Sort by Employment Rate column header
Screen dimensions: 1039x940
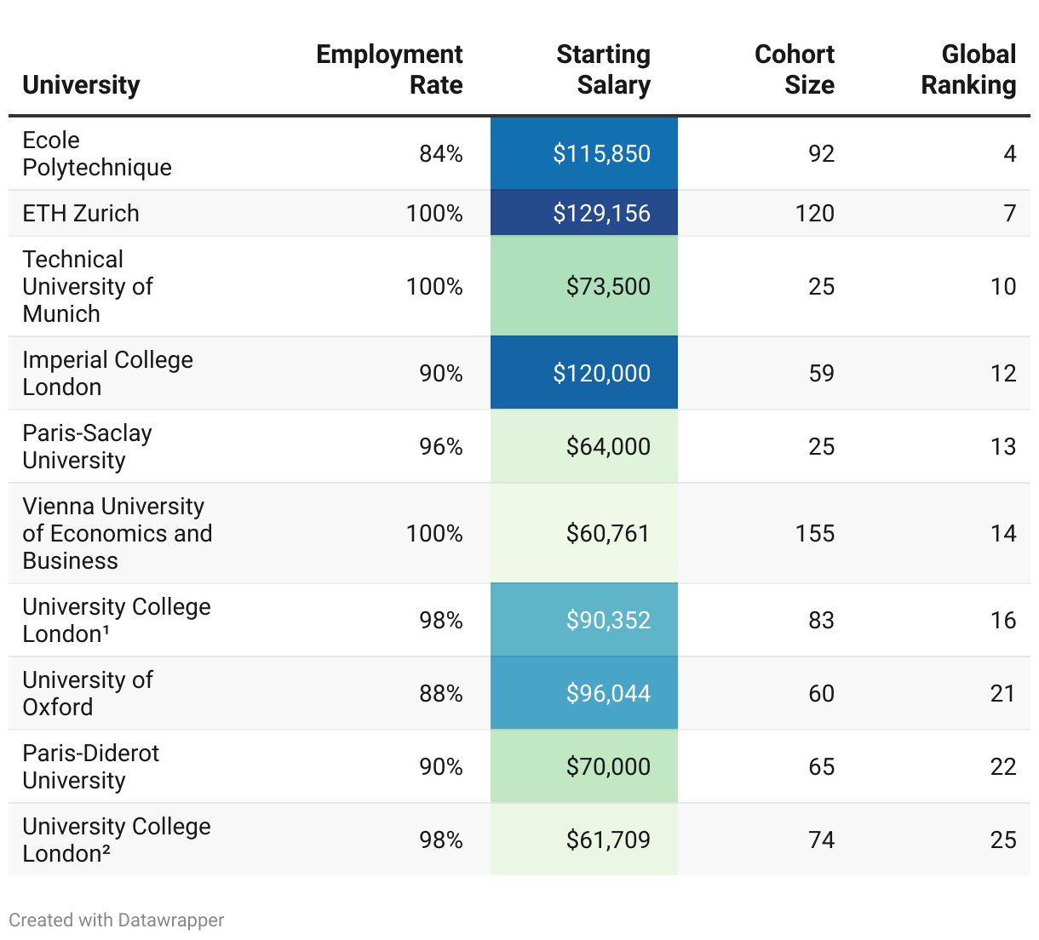389,70
